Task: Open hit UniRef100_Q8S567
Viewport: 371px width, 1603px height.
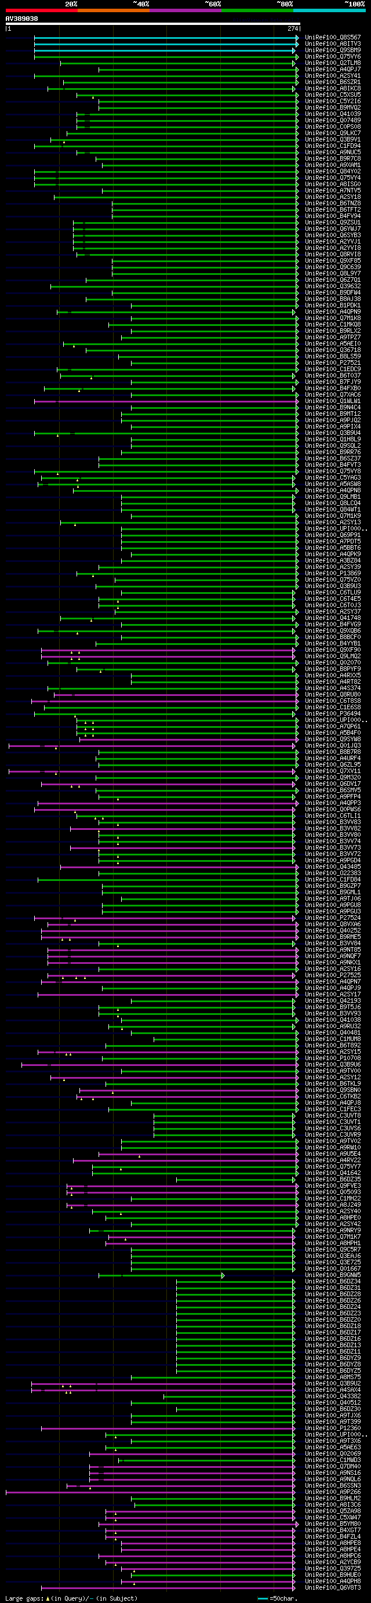Action: coord(333,37)
